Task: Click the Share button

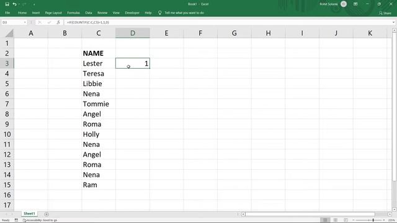Action: coord(385,13)
